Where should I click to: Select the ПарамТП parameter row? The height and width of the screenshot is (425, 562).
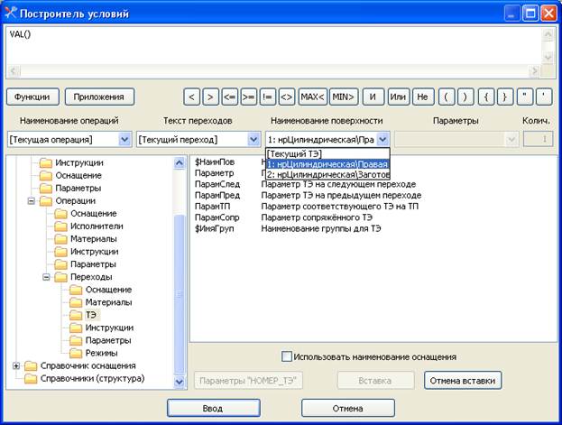(307, 207)
